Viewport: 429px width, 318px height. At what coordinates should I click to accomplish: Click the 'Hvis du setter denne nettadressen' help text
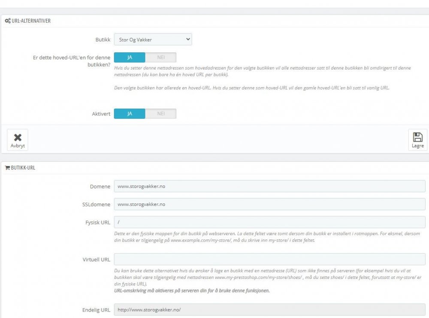pyautogui.click(x=263, y=71)
